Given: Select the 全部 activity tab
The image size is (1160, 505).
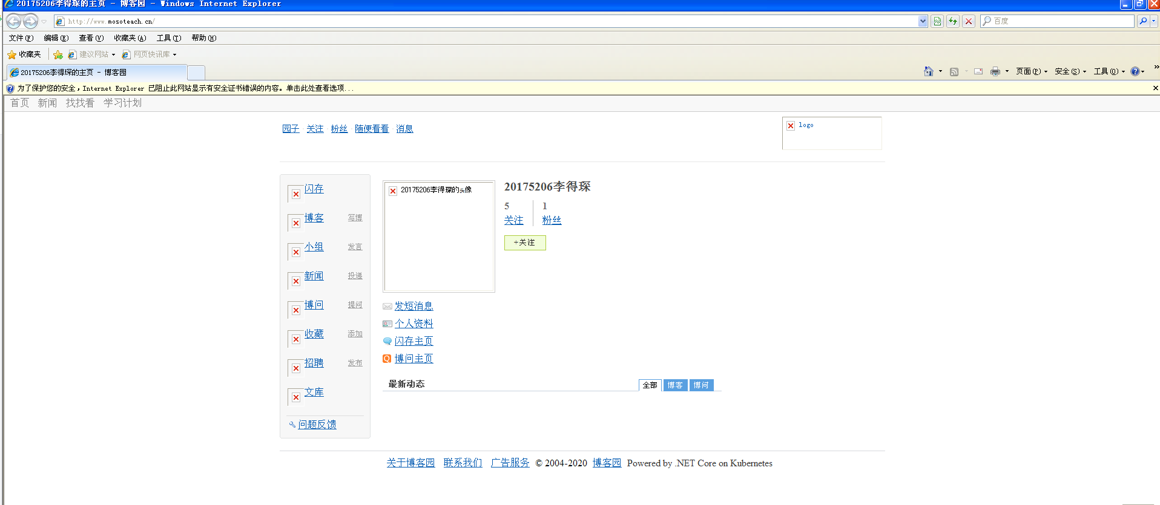Looking at the screenshot, I should 650,385.
